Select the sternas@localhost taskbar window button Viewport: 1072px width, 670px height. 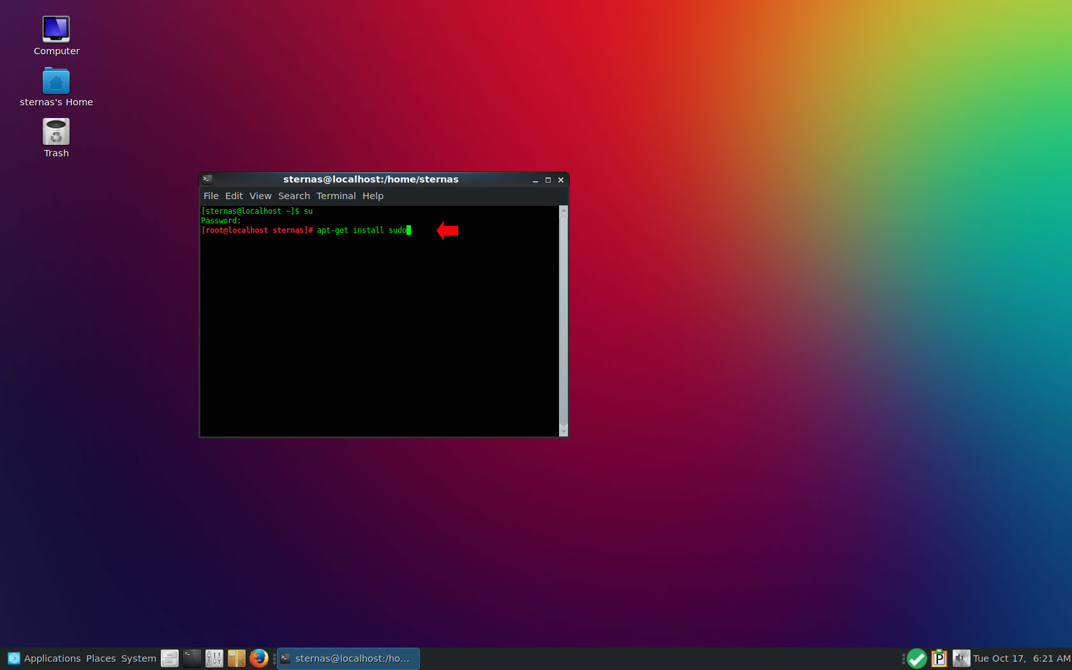pos(348,659)
